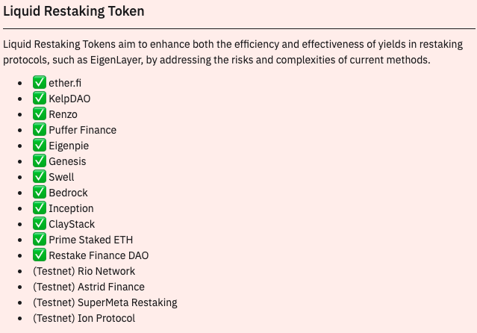Click the checkmark icon next to Bedrock
This screenshot has height=333, width=477.
coord(40,193)
